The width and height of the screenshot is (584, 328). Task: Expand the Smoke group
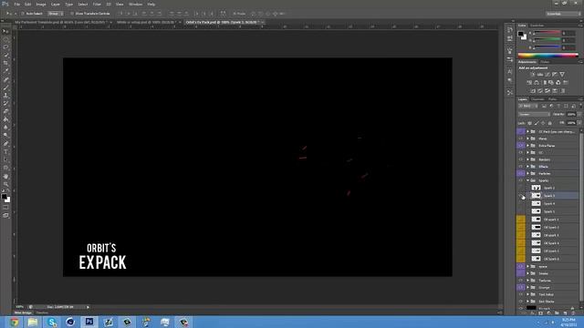click(x=527, y=273)
